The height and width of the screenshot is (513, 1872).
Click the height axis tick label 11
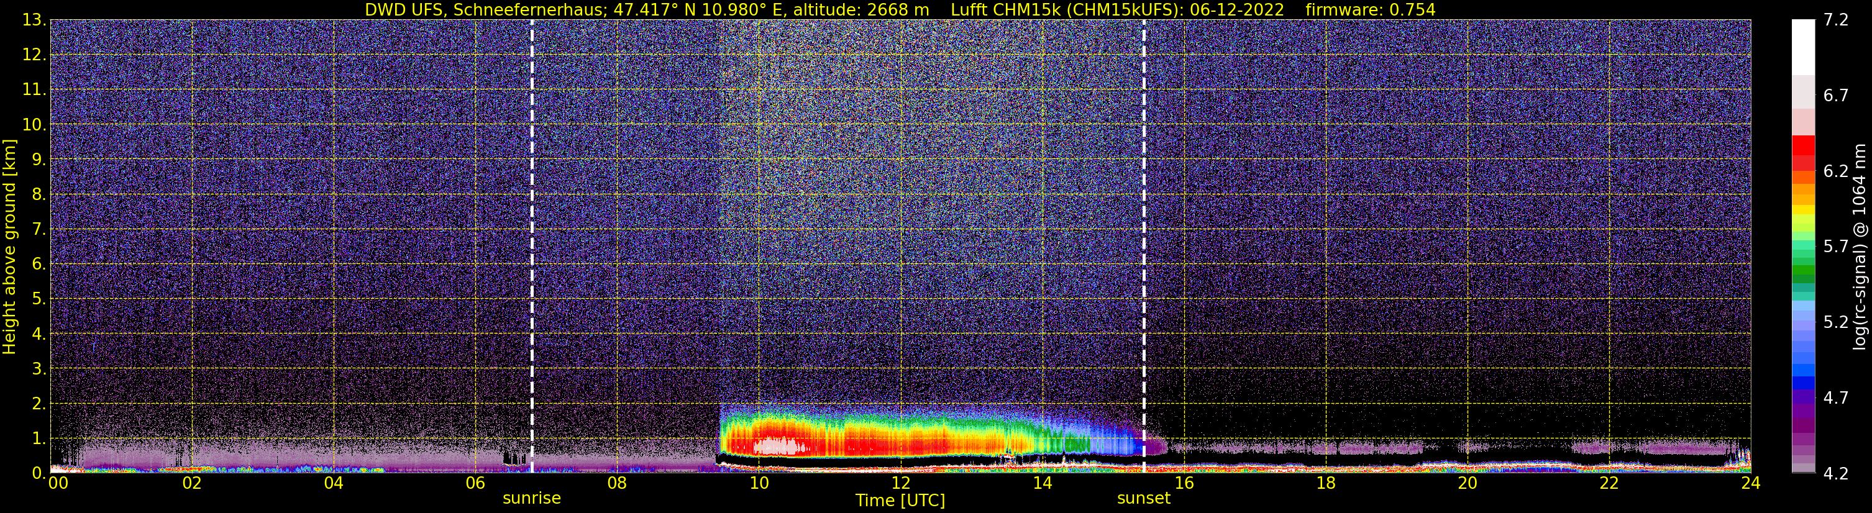pos(34,90)
